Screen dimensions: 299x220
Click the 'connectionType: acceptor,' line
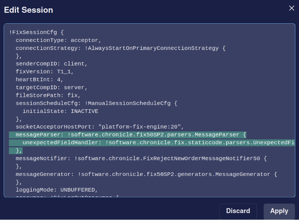(x=58, y=40)
